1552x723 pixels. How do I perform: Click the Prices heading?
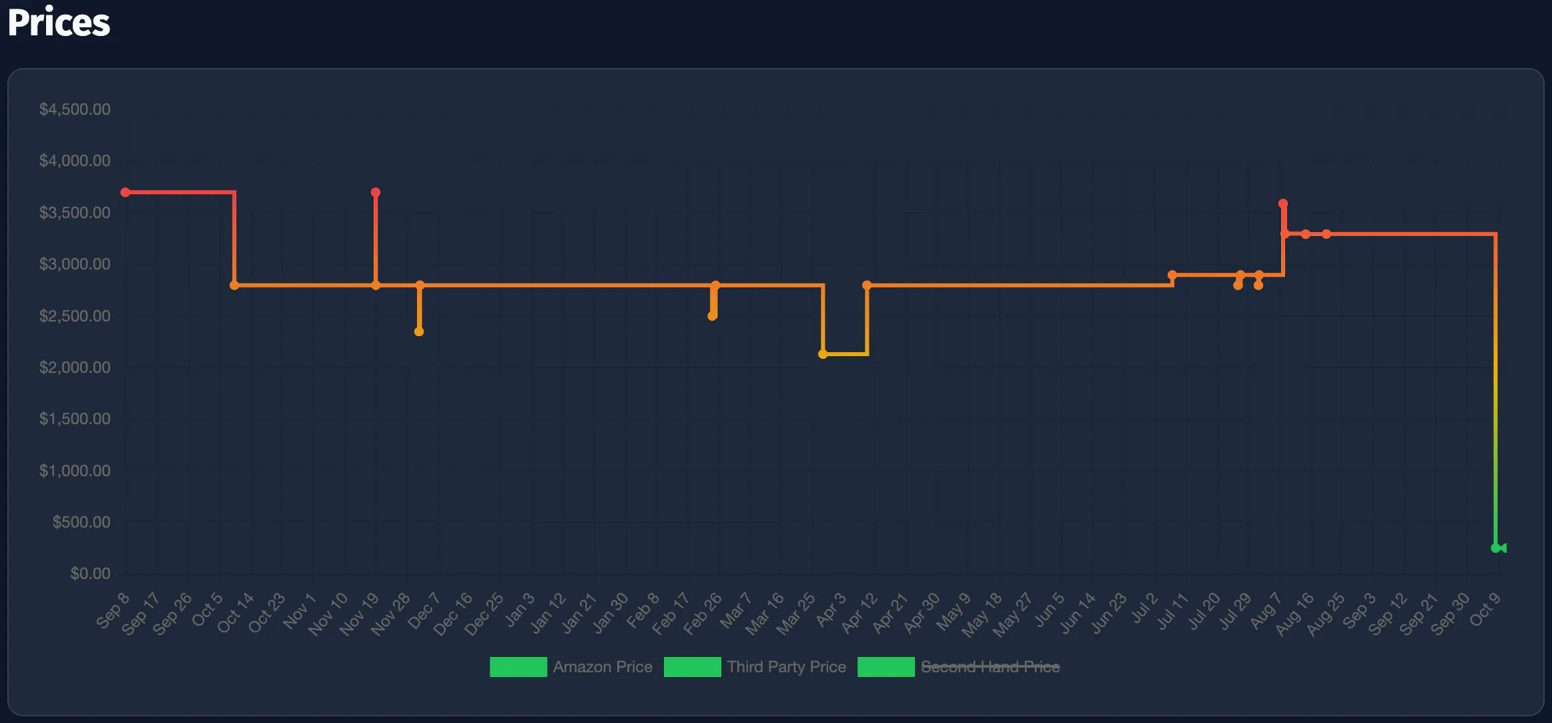(59, 23)
